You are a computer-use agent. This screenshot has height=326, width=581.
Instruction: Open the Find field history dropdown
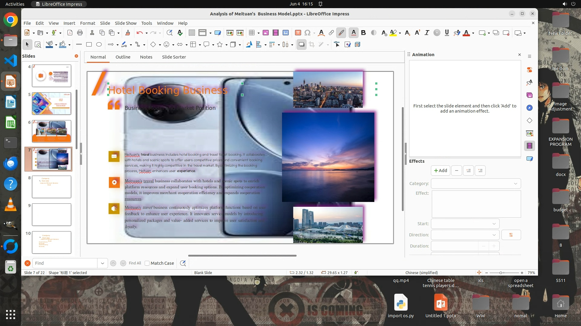click(x=102, y=263)
